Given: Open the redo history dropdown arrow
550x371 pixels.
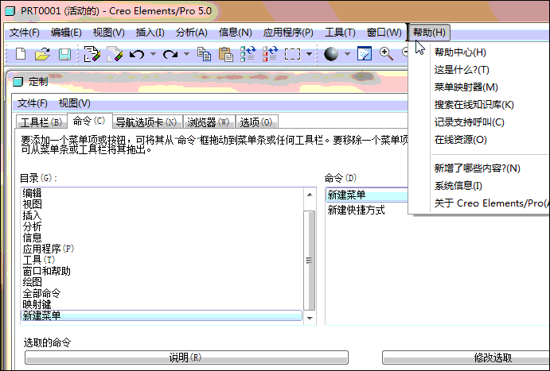Looking at the screenshot, I should coord(186,54).
